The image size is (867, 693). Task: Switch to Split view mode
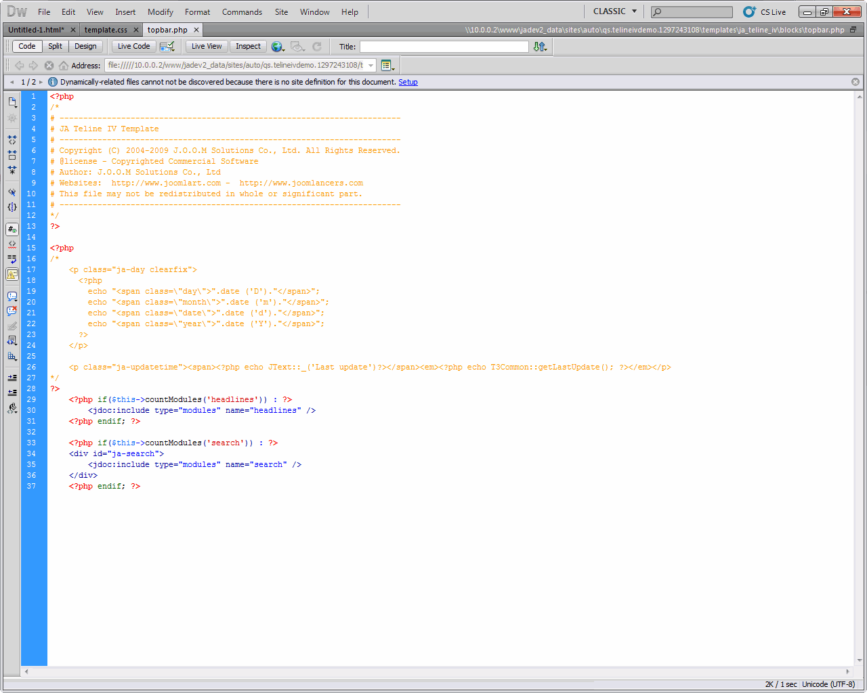pyautogui.click(x=56, y=46)
